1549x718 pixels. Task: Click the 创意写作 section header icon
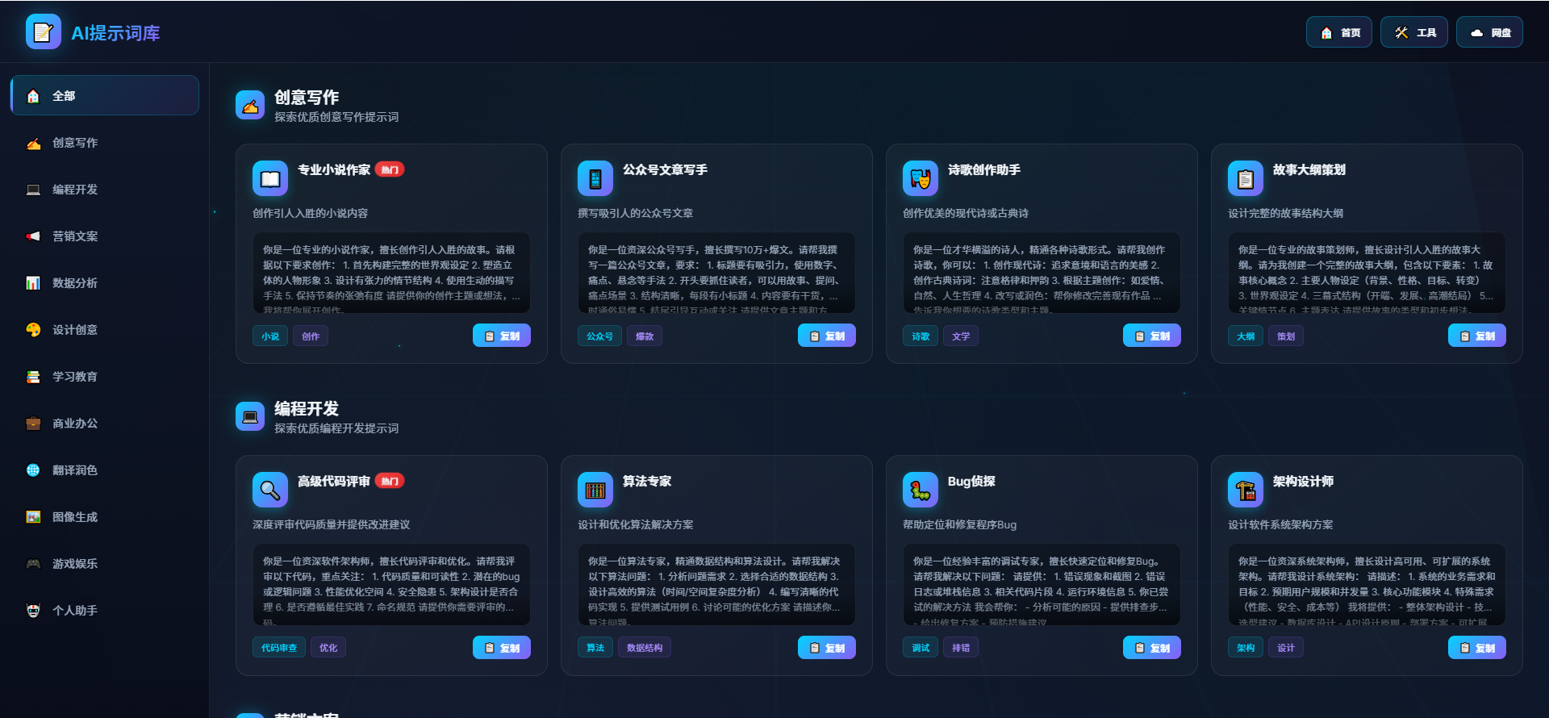tap(250, 105)
